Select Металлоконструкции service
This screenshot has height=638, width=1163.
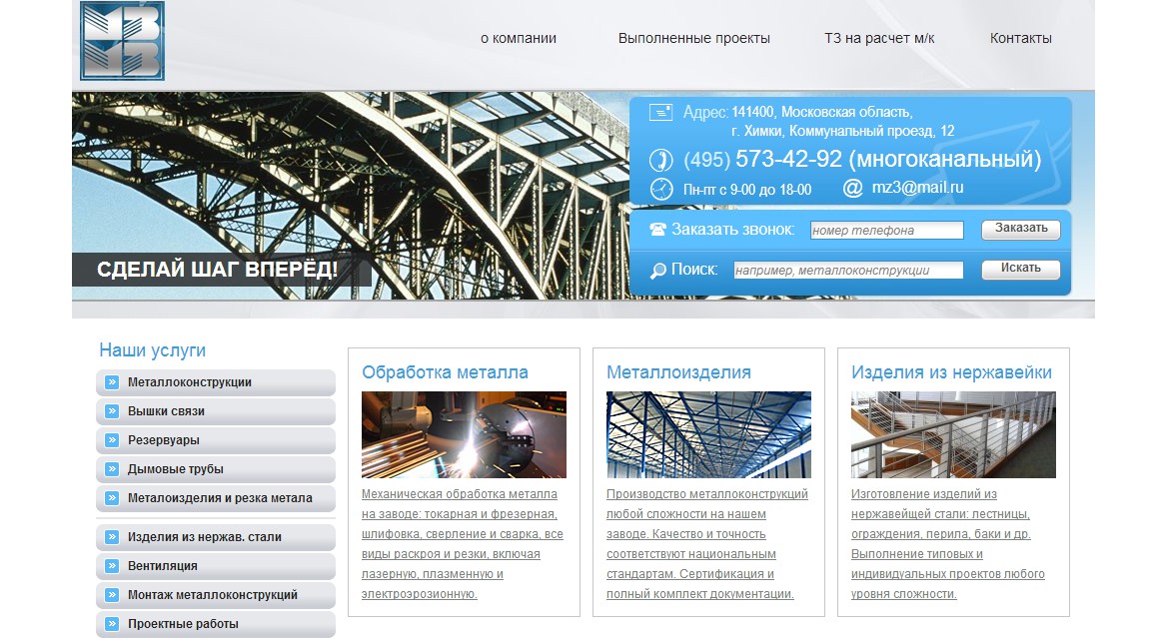click(x=216, y=382)
